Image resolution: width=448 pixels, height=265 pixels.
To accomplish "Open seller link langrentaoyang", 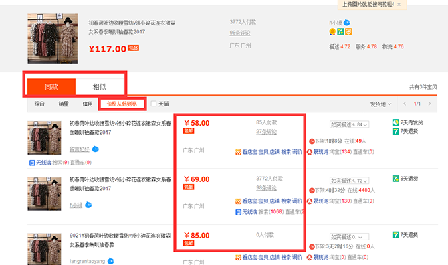I will tap(87, 261).
